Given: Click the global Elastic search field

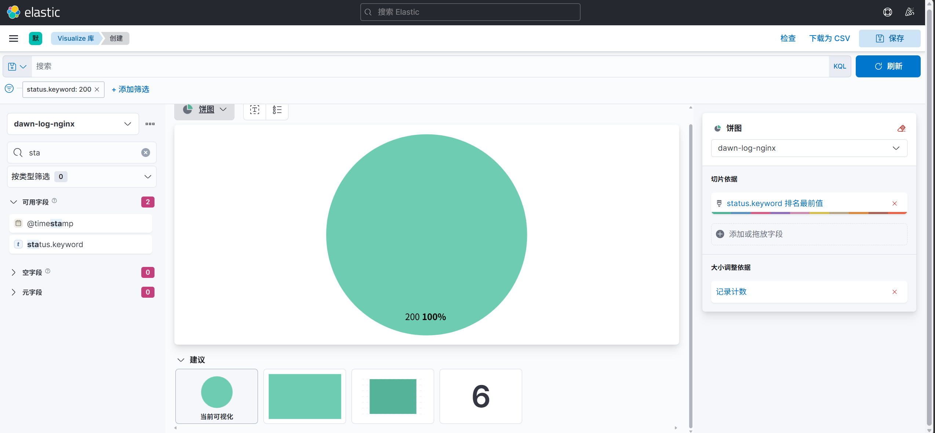Looking at the screenshot, I should 470,12.
